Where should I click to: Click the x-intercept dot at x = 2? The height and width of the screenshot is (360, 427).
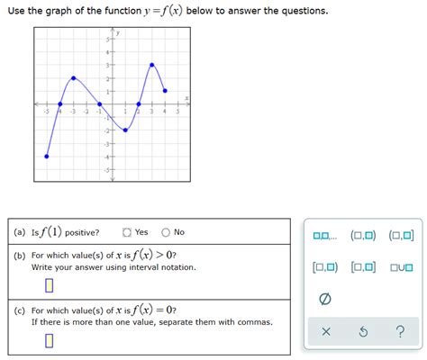pyautogui.click(x=139, y=104)
